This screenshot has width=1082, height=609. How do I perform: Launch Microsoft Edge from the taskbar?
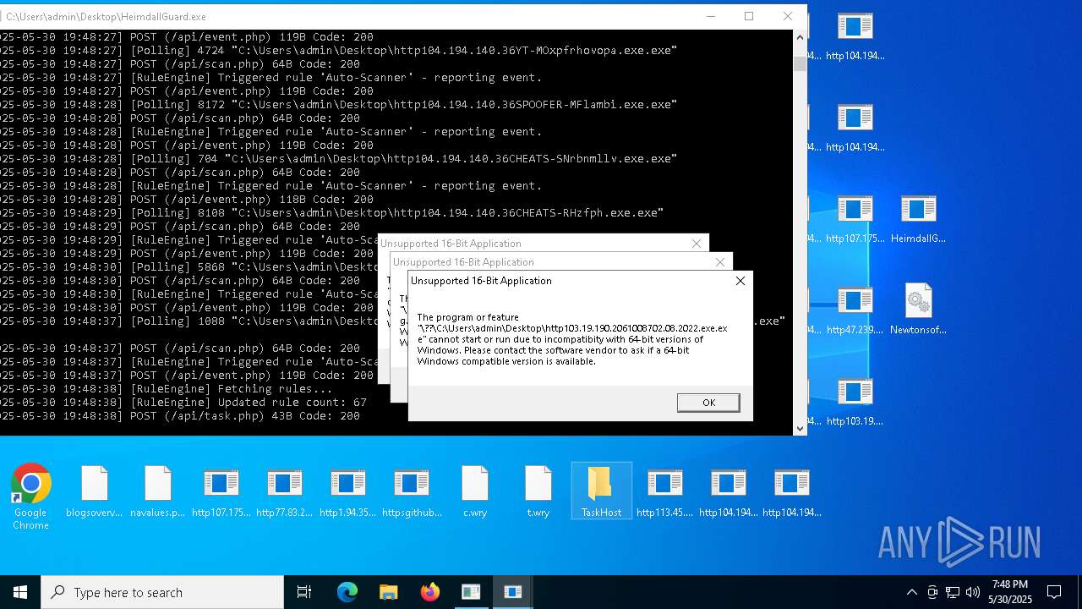pyautogui.click(x=347, y=592)
